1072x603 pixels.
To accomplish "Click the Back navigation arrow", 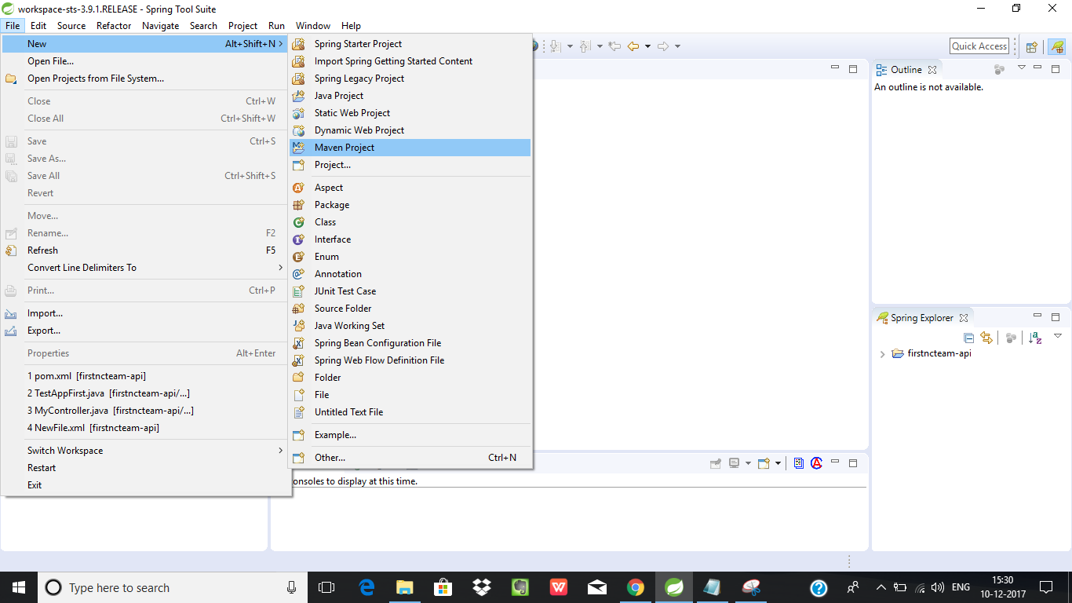I will tap(633, 46).
